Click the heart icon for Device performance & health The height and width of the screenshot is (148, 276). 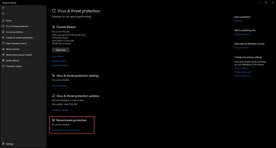pos(3,55)
